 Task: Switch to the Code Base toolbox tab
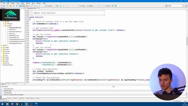coord(21,98)
